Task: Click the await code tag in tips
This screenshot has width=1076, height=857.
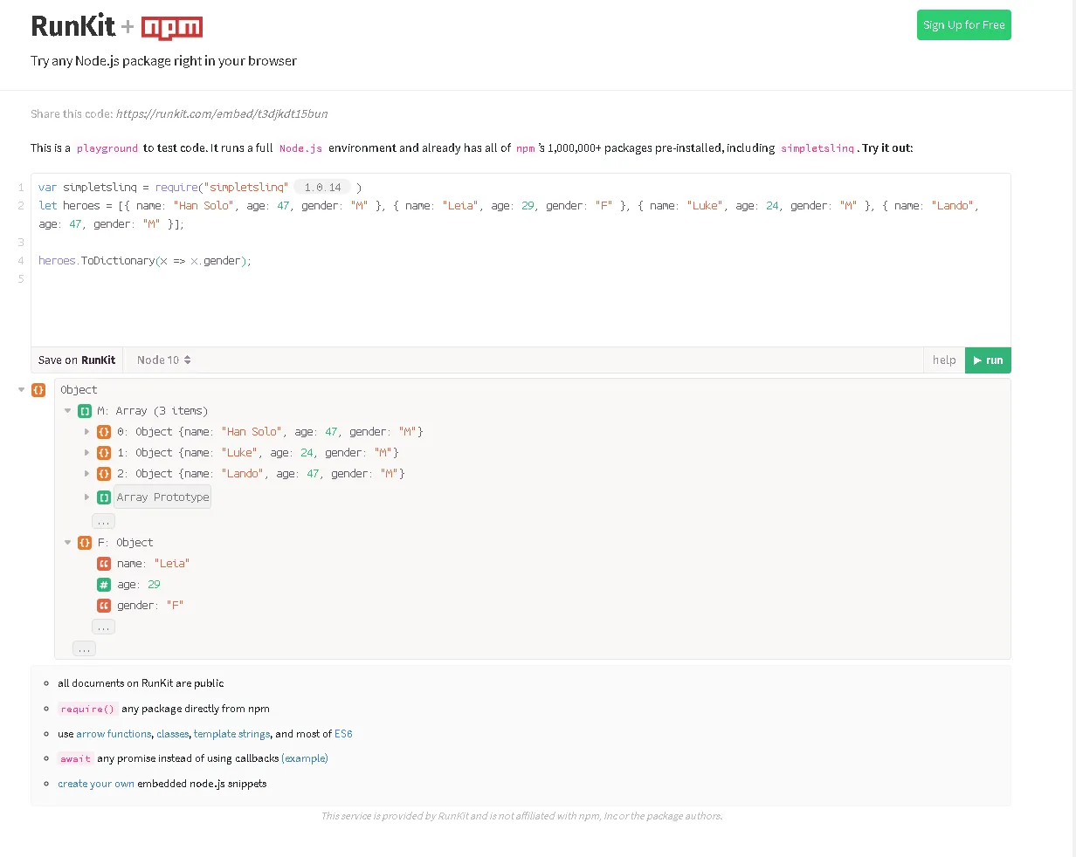Action: [x=76, y=758]
